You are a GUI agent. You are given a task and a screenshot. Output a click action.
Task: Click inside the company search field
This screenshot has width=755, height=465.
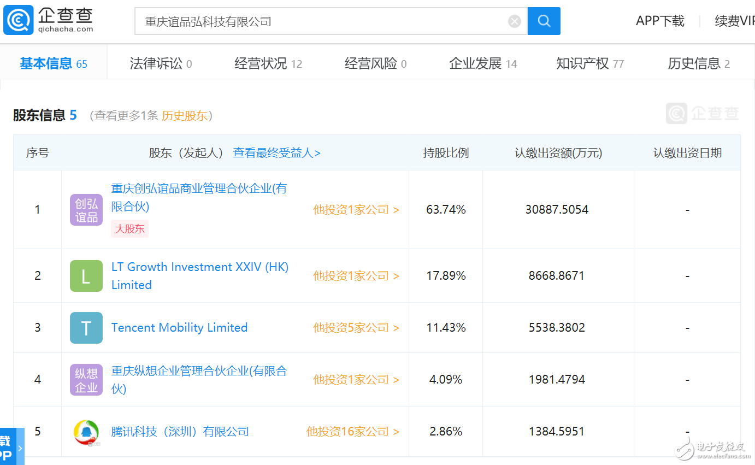[328, 20]
